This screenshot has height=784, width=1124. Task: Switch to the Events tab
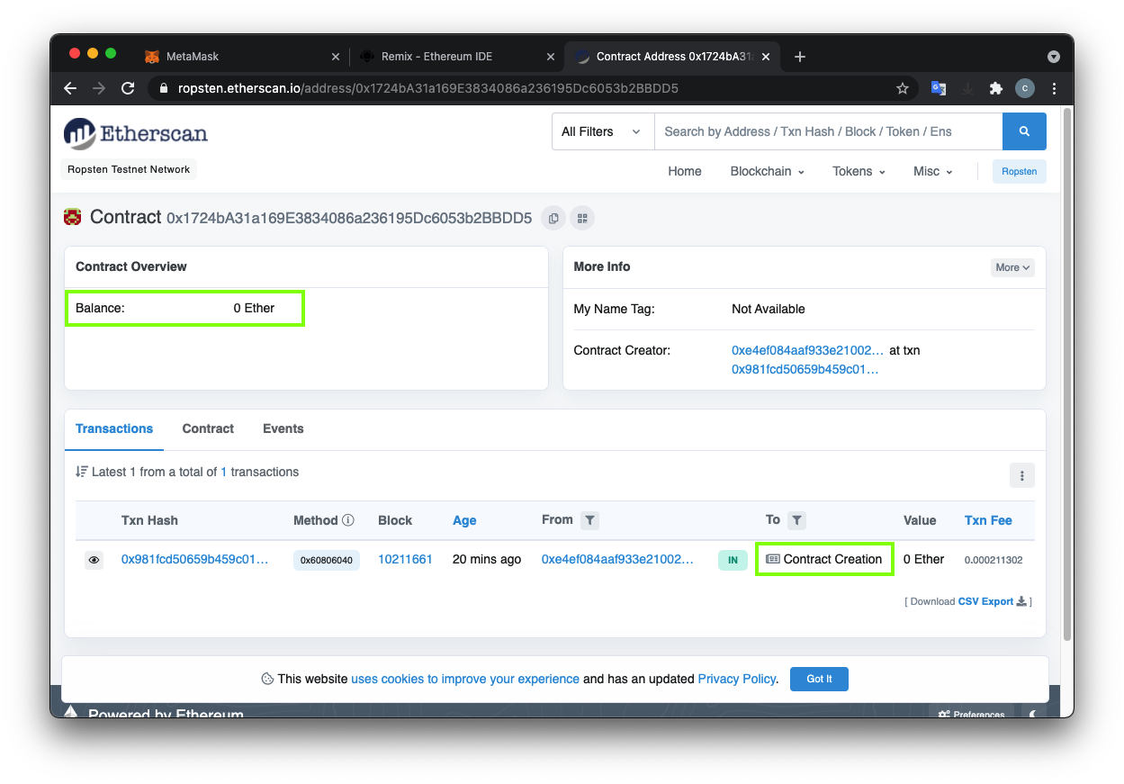pyautogui.click(x=283, y=428)
